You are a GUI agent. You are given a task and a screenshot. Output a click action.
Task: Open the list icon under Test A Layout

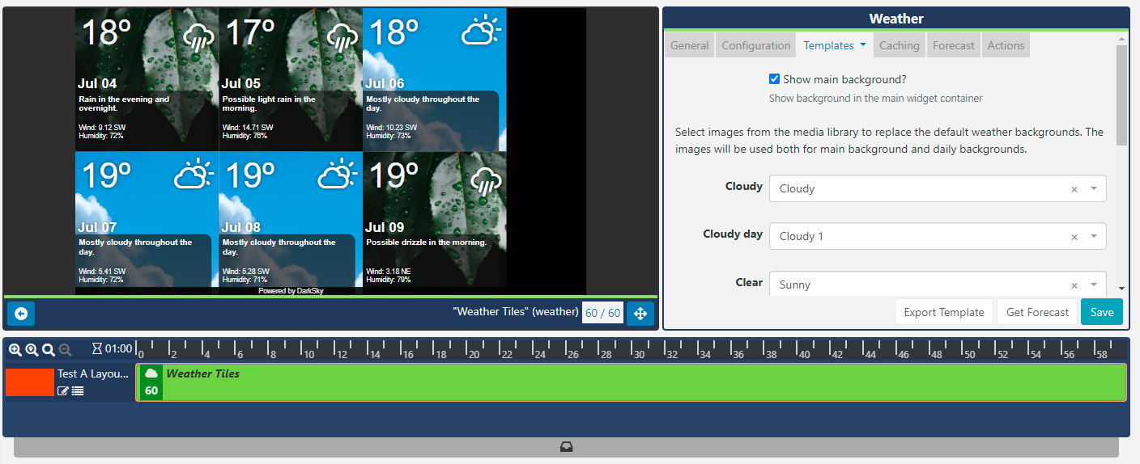[78, 391]
